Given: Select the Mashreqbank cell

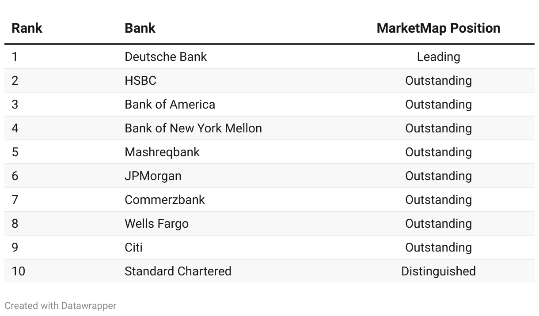Looking at the screenshot, I should tap(162, 152).
